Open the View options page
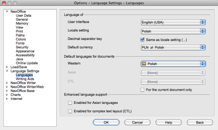Viewport: 218px width, 130px height. point(20,27)
